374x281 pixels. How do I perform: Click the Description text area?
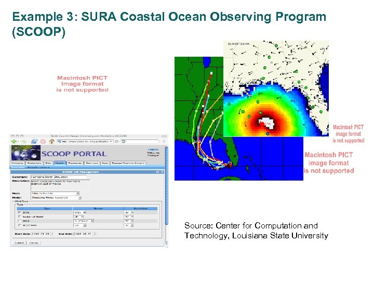[60, 185]
